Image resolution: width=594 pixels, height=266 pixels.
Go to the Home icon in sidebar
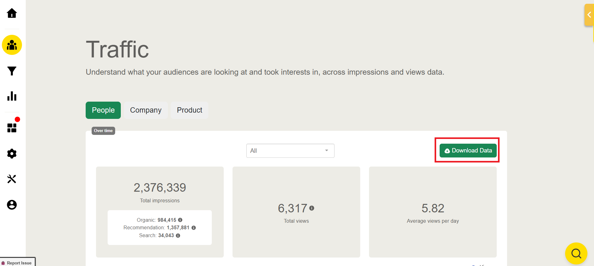coord(12,13)
